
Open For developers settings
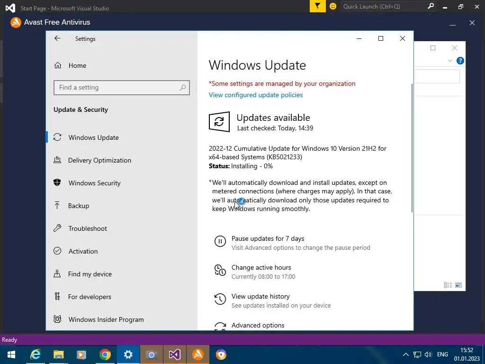point(90,297)
